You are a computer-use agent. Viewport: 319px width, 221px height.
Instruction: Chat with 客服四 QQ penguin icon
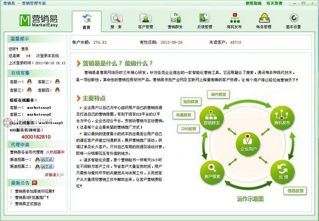pyautogui.click(x=57, y=90)
